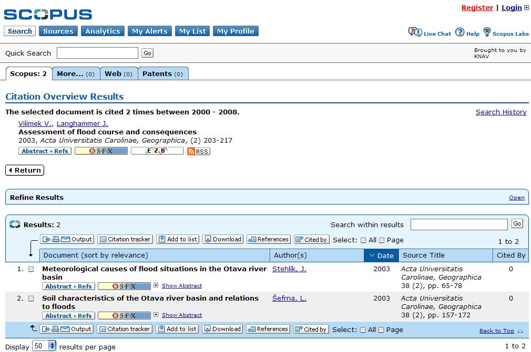This screenshot has height=352, width=531.
Task: Open results per page dropdown
Action: pyautogui.click(x=44, y=346)
